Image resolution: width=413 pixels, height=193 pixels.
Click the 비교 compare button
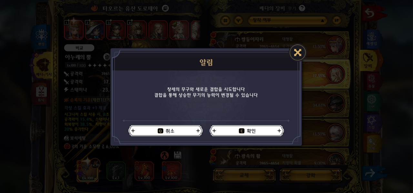click(79, 48)
